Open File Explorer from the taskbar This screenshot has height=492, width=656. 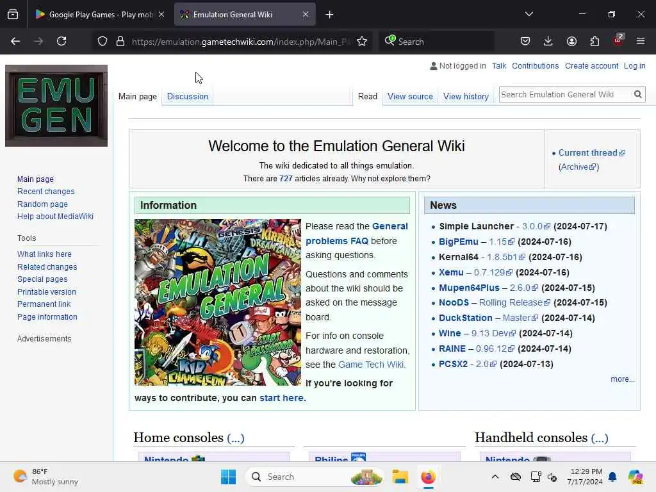point(400,477)
